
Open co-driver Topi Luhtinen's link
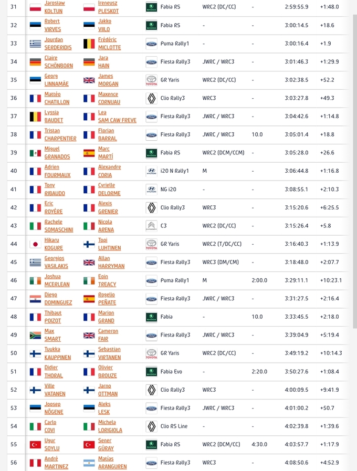click(x=110, y=244)
